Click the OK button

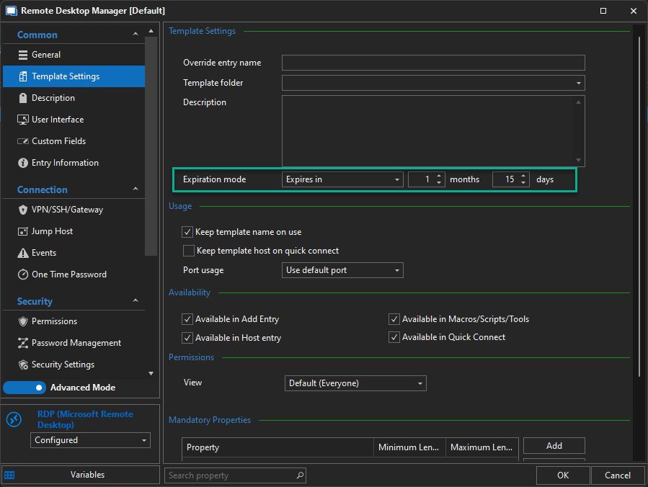563,475
